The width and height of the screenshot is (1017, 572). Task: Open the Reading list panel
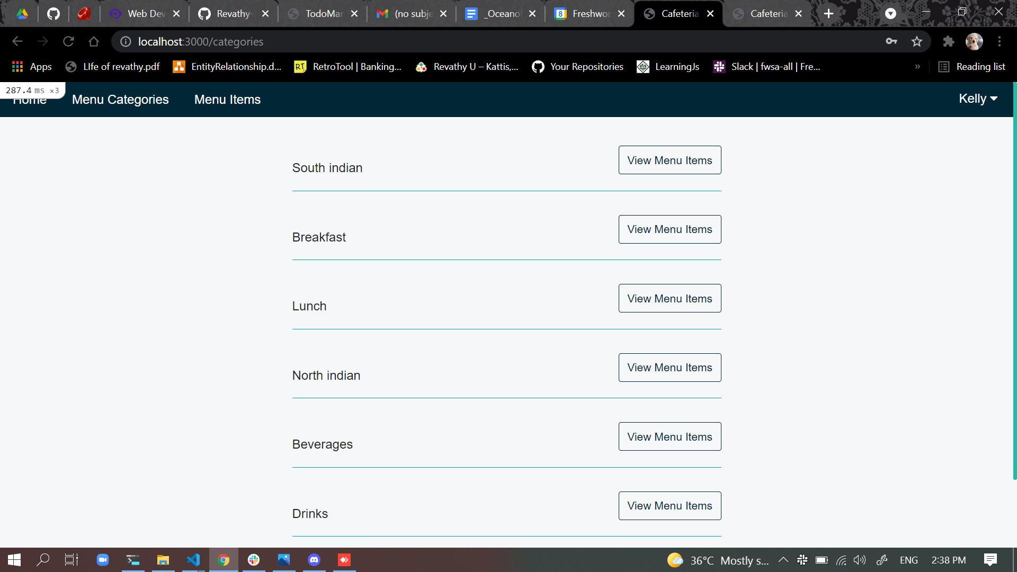click(972, 67)
